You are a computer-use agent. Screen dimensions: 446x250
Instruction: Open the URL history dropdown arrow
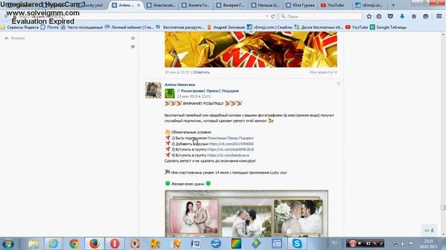pyautogui.click(x=267, y=17)
